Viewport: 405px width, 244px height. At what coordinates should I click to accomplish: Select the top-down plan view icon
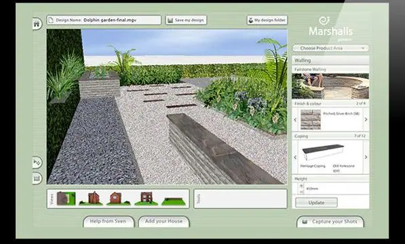pyautogui.click(x=66, y=198)
